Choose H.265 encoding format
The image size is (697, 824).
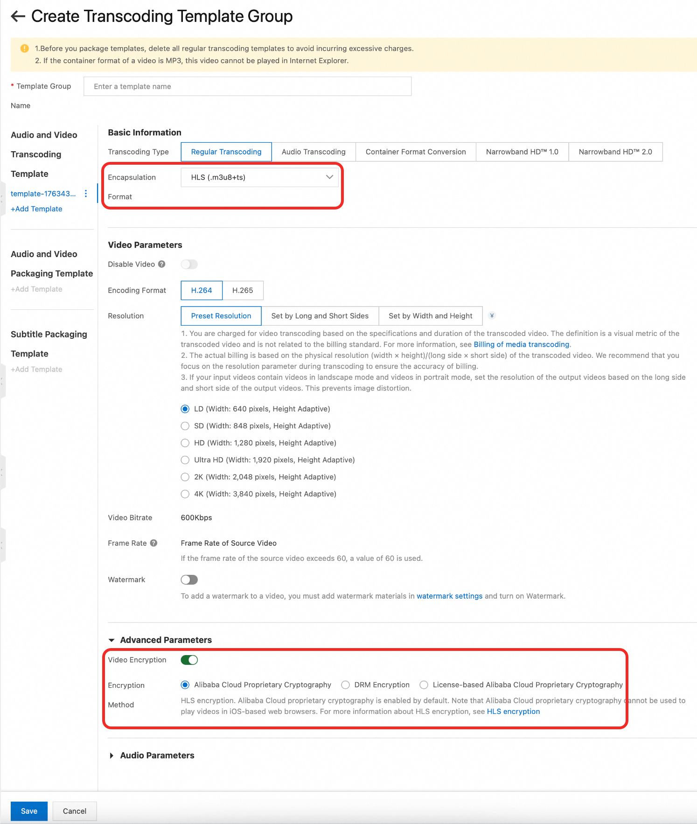(243, 290)
